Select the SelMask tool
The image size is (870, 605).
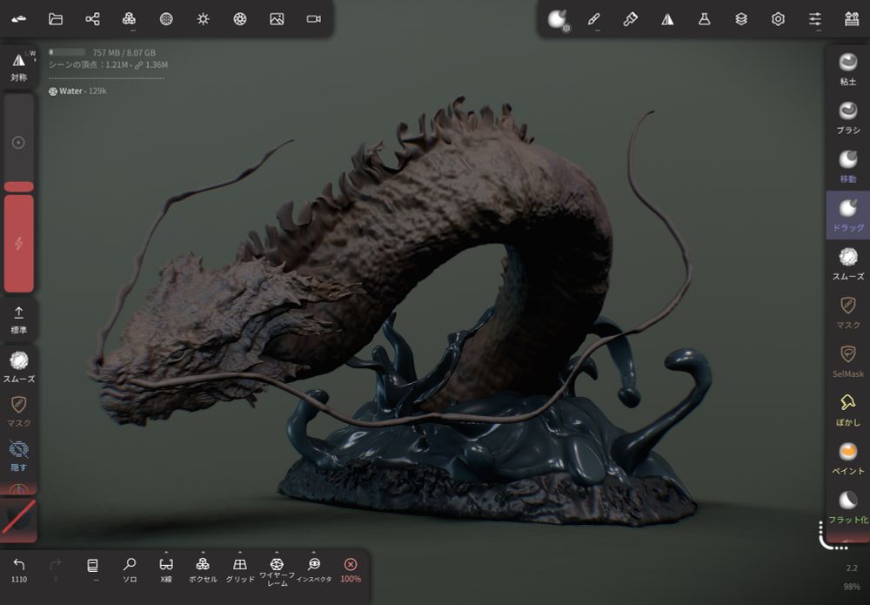coord(847,361)
